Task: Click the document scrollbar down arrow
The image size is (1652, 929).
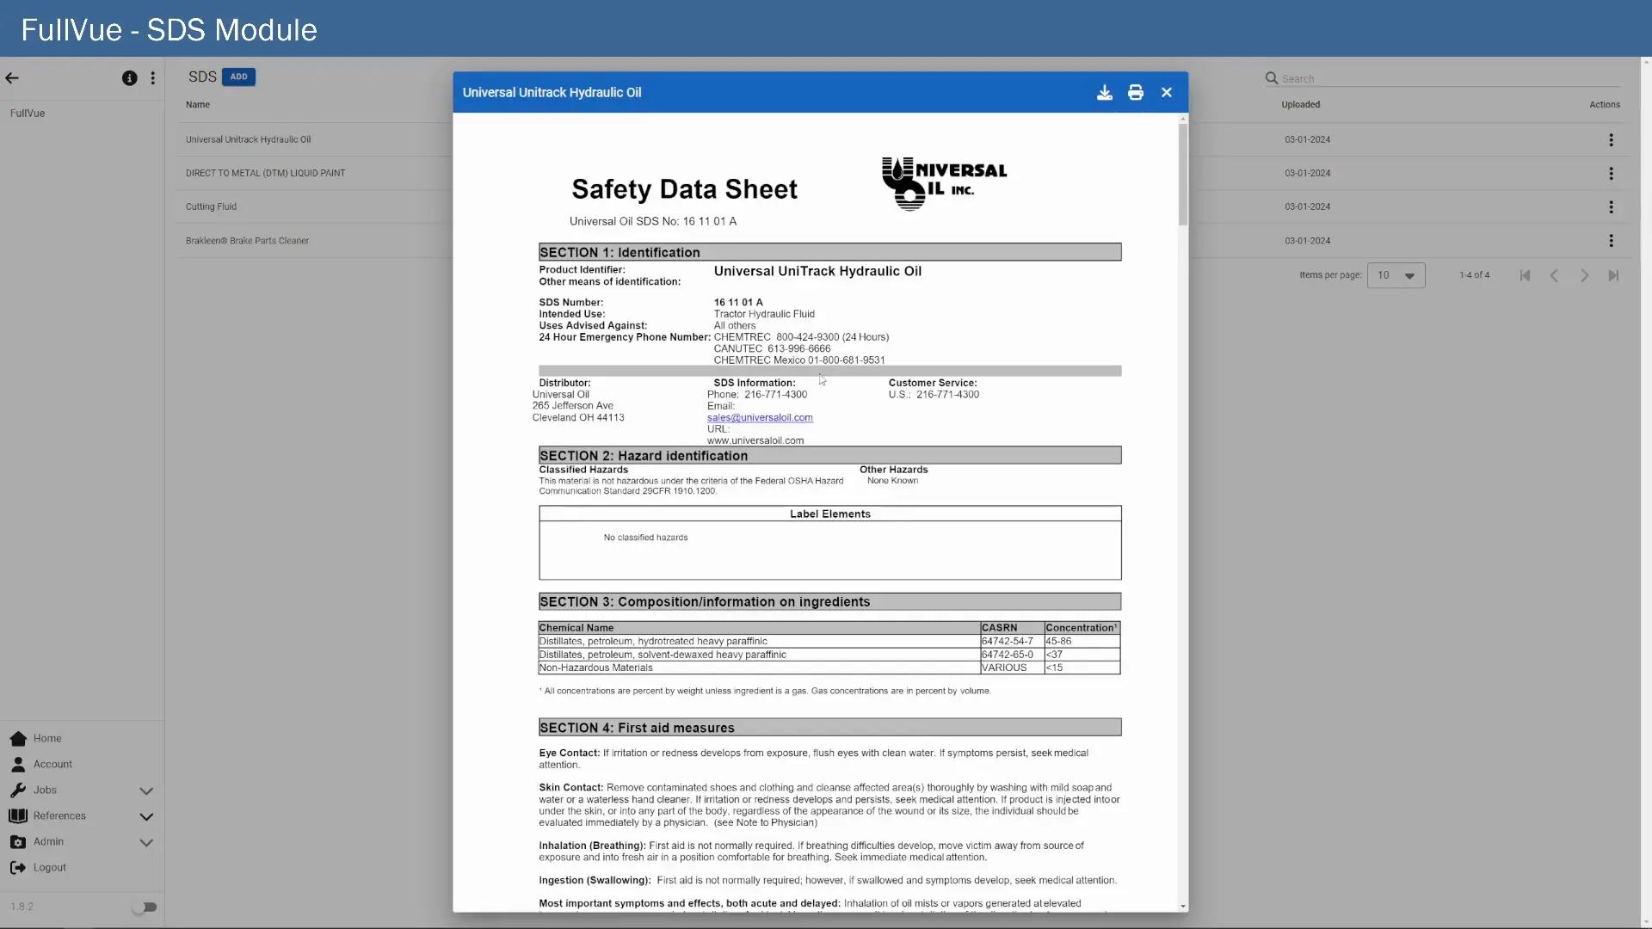Action: pyautogui.click(x=1183, y=906)
